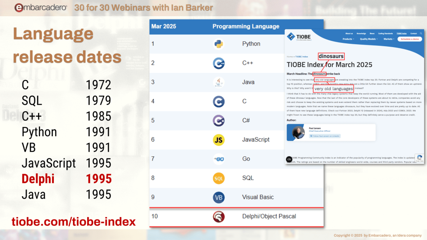This screenshot has width=427, height=240.
Task: Click the Programming Language column header
Action: 246,26
